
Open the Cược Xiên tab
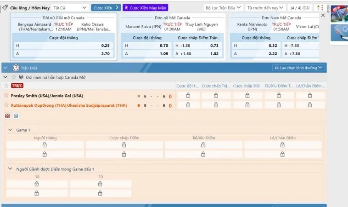coord(106,8)
